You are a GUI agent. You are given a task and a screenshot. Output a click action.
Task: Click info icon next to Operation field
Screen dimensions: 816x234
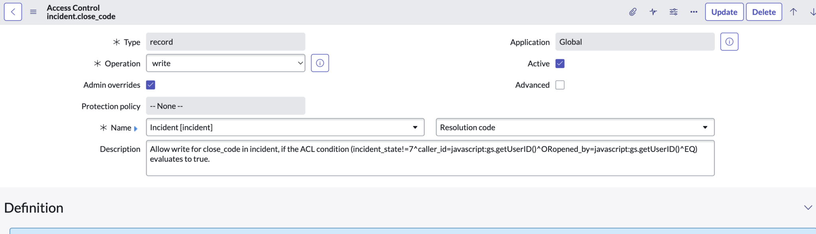320,63
